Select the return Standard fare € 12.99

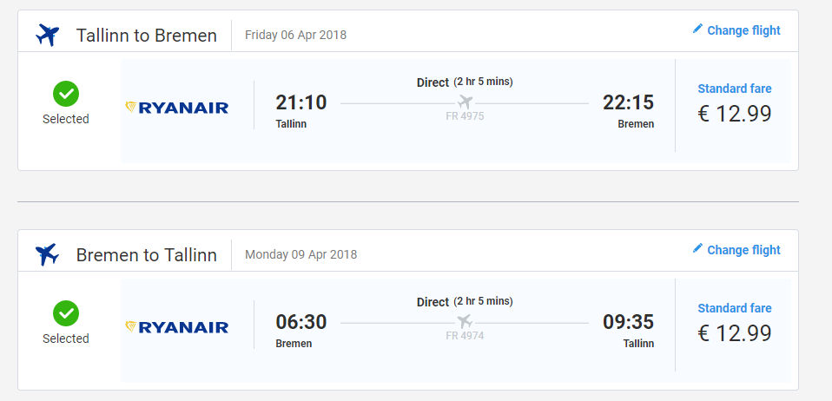pyautogui.click(x=735, y=324)
